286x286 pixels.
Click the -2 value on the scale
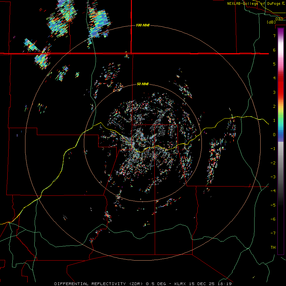click(x=273, y=163)
